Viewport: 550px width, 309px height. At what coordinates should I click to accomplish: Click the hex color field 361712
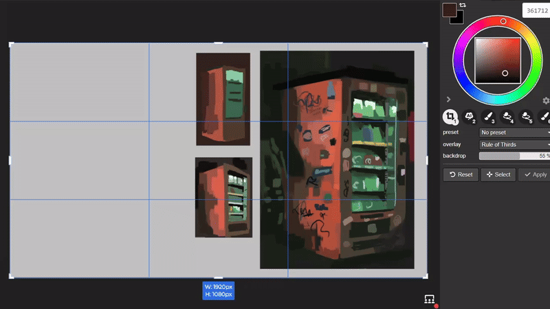point(536,10)
